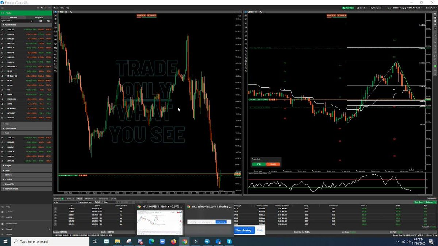Switch to the Positions tab
Screen dimensions: 438x246
(58, 199)
